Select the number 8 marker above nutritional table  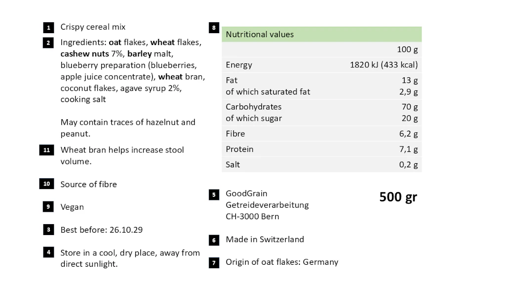tap(214, 28)
